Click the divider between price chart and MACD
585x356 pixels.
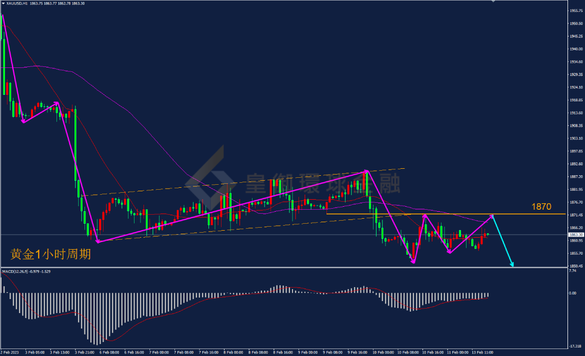(x=283, y=267)
